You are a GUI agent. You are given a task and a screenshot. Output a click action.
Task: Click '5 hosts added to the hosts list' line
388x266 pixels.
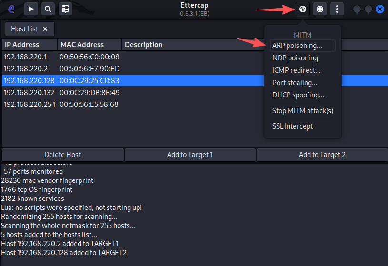[x=49, y=235]
